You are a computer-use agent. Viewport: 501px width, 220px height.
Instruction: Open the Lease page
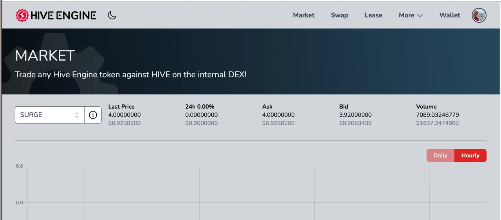tap(373, 15)
